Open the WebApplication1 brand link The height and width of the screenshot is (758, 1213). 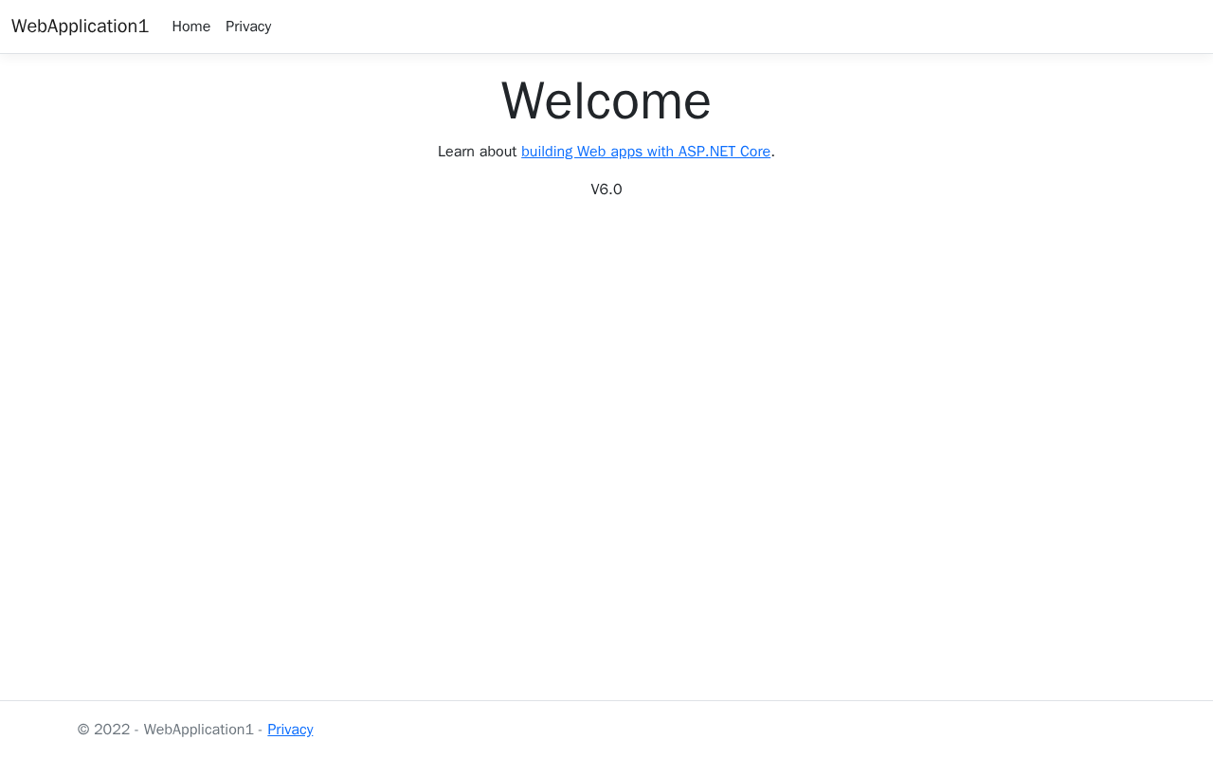[x=80, y=27]
